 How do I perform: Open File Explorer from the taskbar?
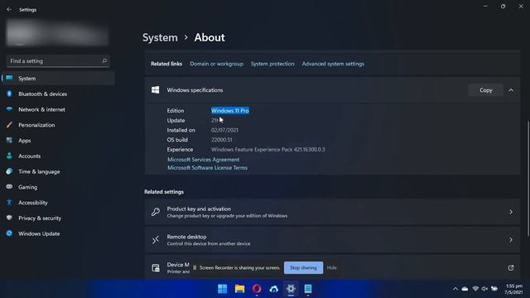239,289
